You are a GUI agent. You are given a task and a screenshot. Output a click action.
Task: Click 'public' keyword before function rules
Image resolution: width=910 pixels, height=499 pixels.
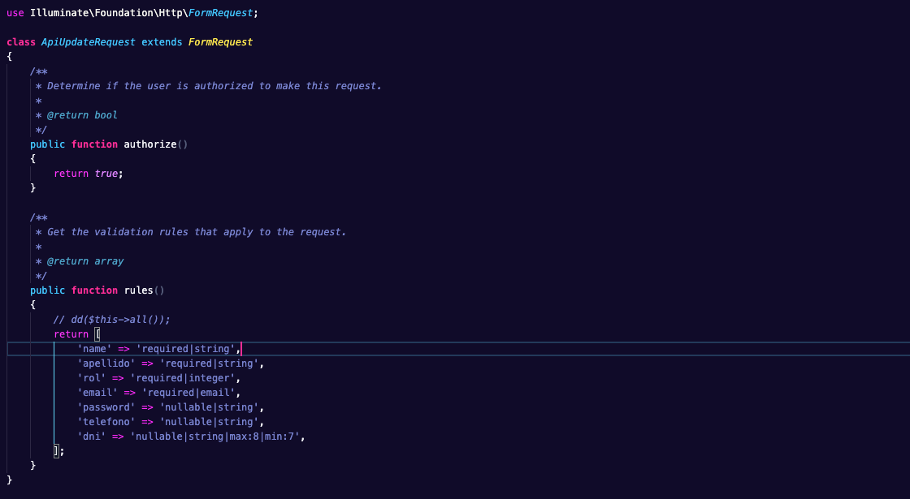[48, 290]
